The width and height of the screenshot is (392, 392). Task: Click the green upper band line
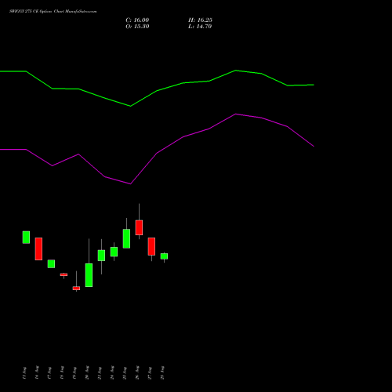click(157, 91)
